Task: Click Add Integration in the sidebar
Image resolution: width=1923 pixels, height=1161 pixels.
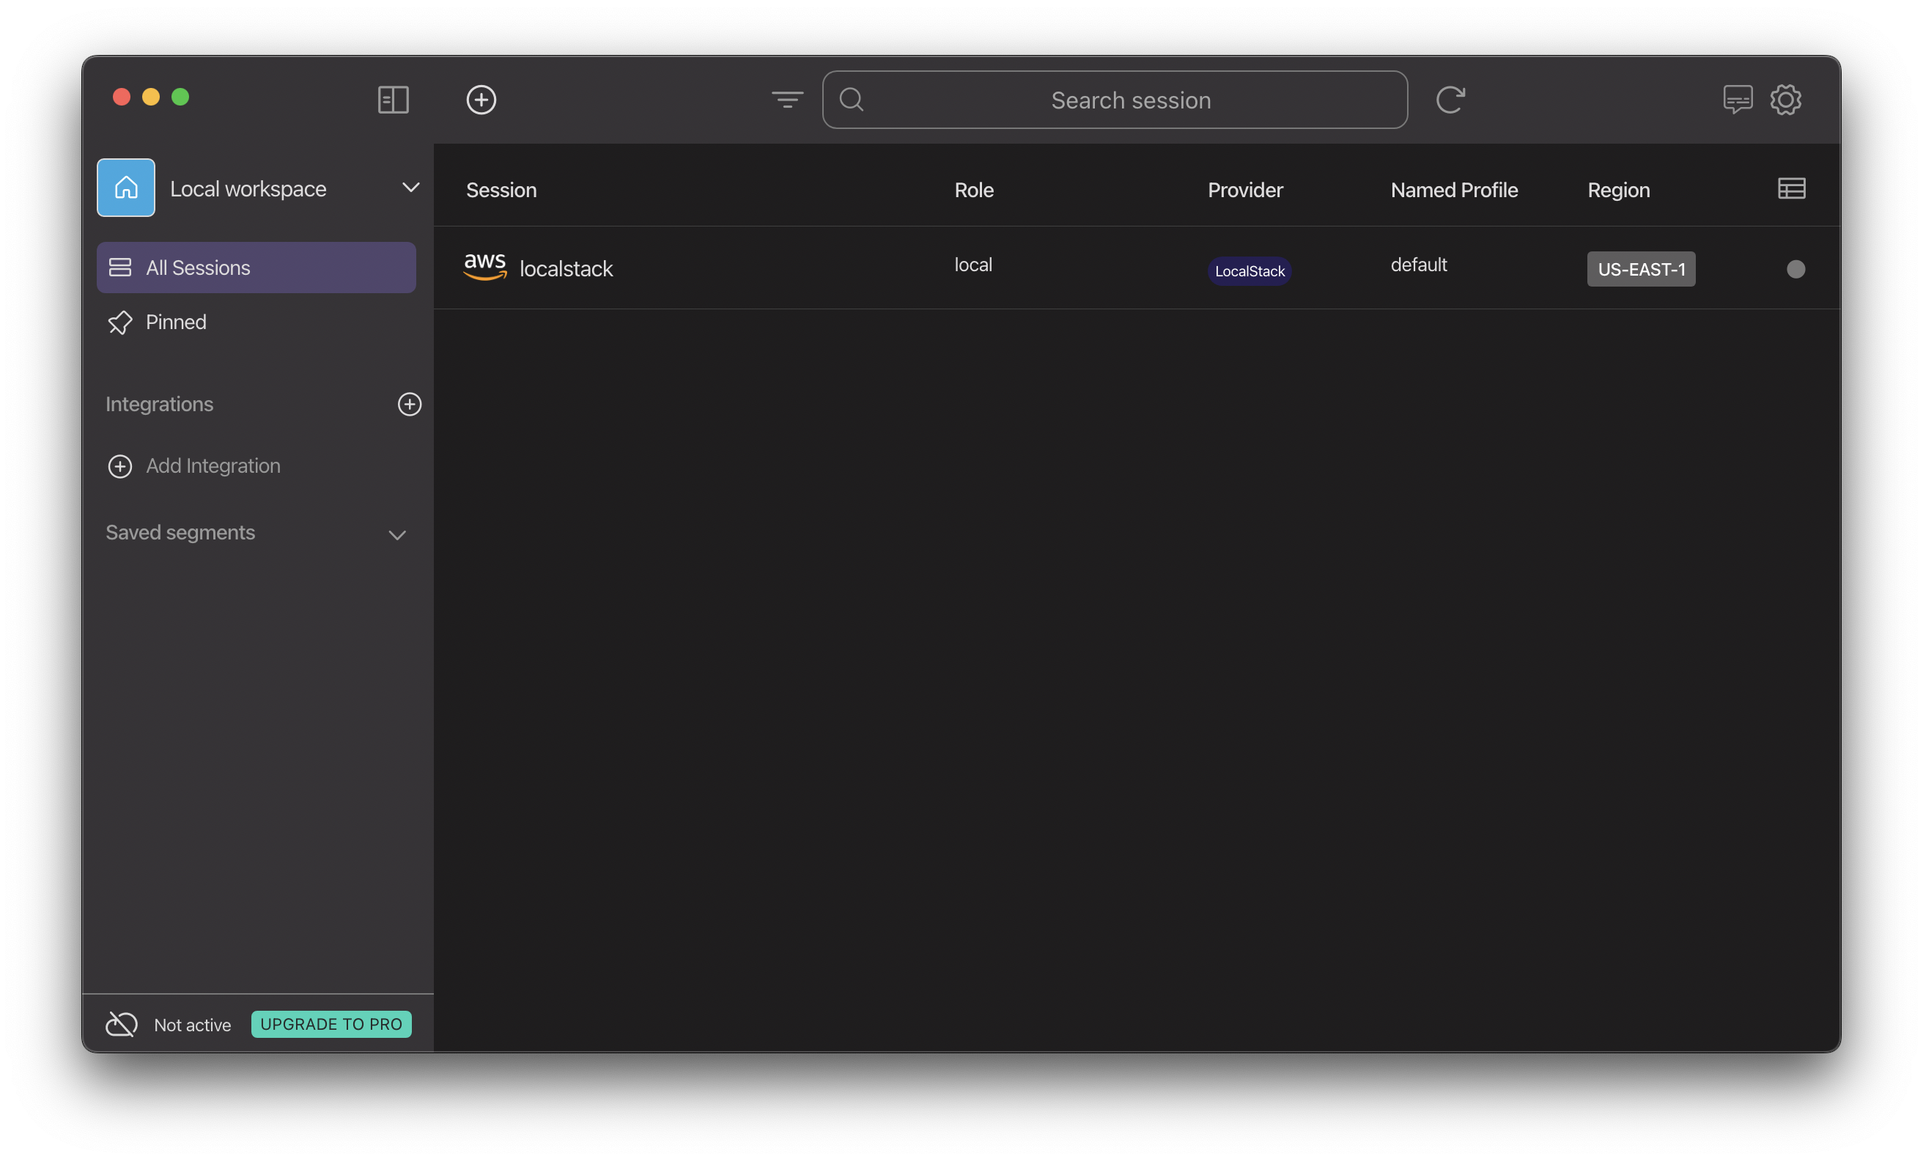Action: pyautogui.click(x=213, y=466)
